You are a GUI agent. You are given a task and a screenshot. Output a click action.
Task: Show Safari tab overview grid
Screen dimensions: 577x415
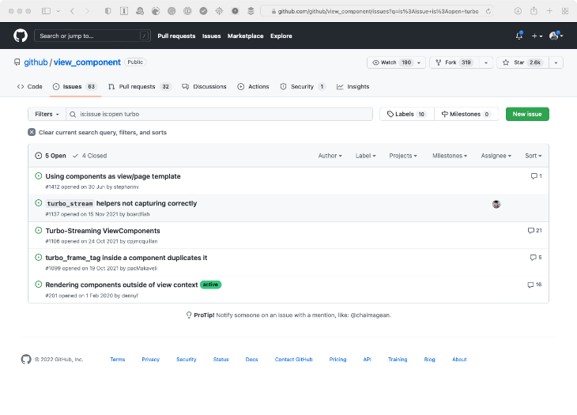[565, 11]
